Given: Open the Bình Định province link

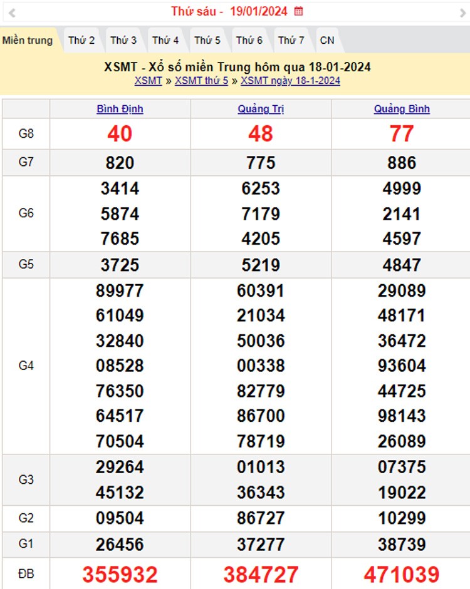Looking at the screenshot, I should point(120,109).
